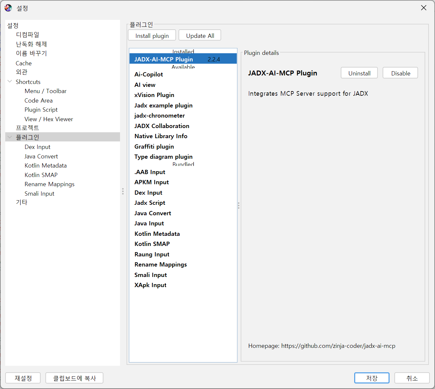This screenshot has width=435, height=389.
Task: Open Kotlin Metadata settings in tree
Action: (x=45, y=166)
